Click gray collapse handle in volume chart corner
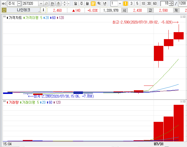The height and width of the screenshot is (147, 187). pyautogui.click(x=4, y=101)
